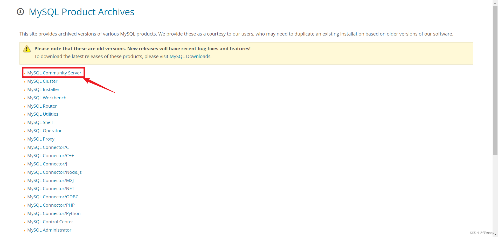Open the MySQL Operator link
This screenshot has width=498, height=237.
coord(44,131)
